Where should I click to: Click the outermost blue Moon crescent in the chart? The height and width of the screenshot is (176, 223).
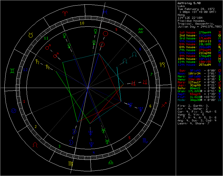(x=71, y=142)
